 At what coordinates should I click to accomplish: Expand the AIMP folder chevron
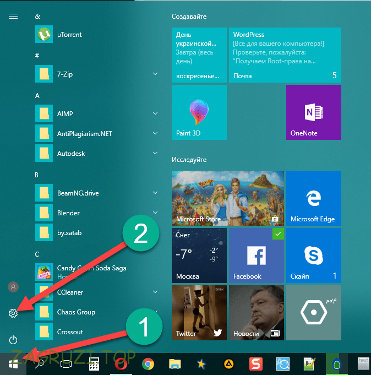[155, 113]
